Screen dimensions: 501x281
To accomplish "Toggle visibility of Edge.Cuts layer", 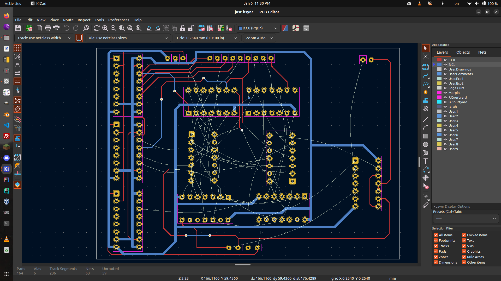I will 445,88.
